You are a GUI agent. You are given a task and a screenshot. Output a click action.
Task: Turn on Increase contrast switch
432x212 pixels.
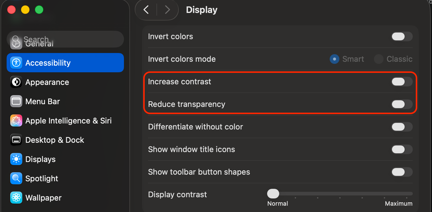402,82
